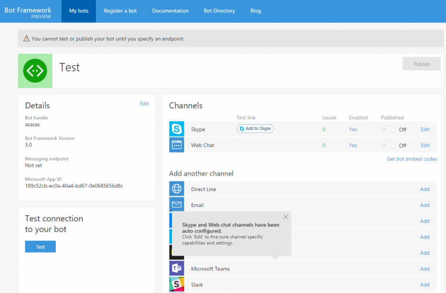The image size is (446, 293).
Task: Click Web Chat Enabled Yes link
Action: tap(353, 145)
